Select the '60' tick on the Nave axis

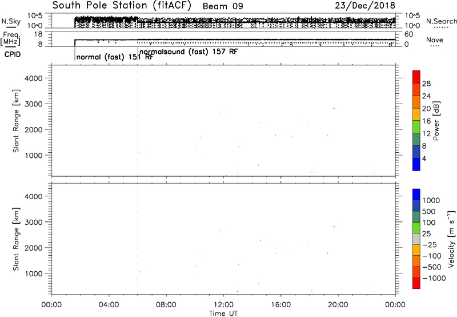(x=408, y=34)
